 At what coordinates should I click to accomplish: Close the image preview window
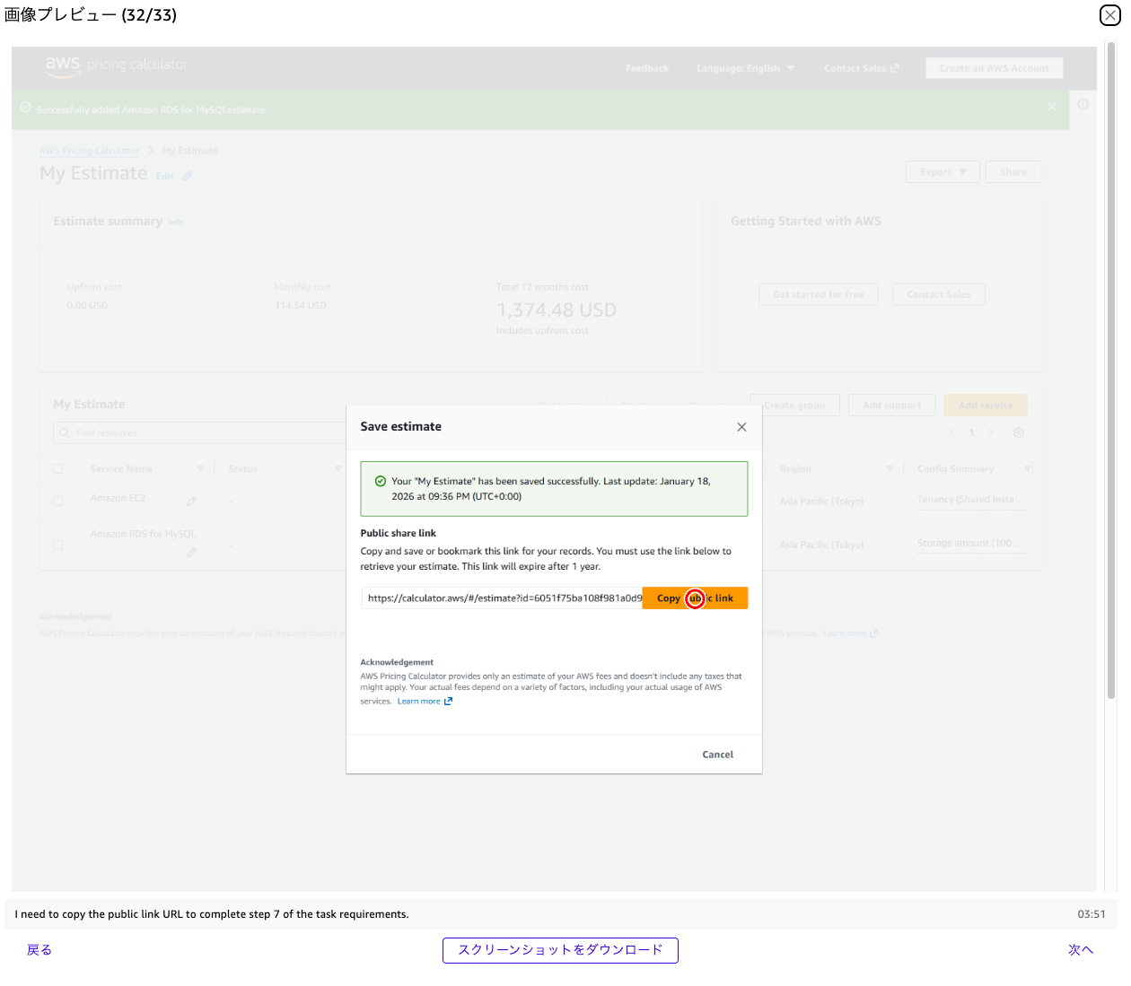tap(1109, 14)
